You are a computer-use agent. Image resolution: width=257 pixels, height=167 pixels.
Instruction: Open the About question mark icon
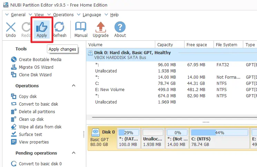[120, 27]
